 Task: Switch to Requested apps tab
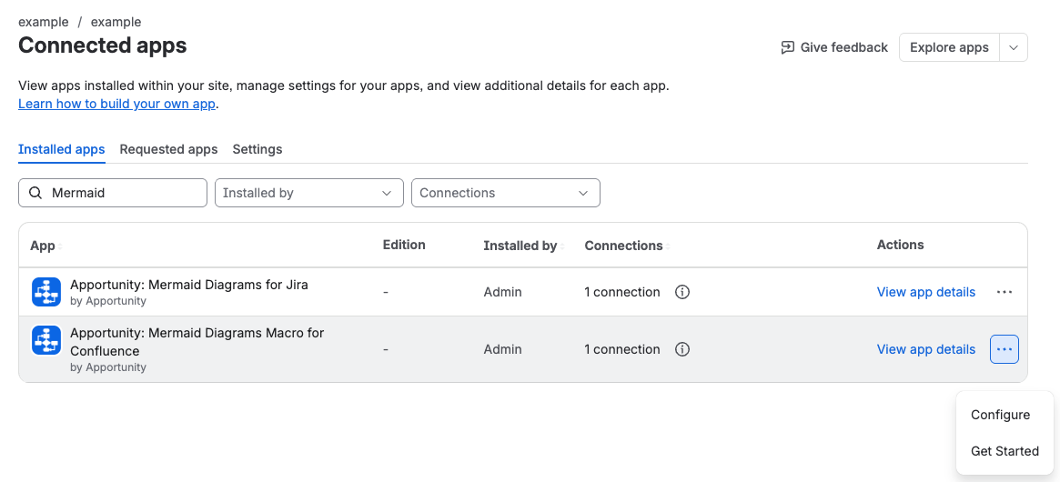168,149
